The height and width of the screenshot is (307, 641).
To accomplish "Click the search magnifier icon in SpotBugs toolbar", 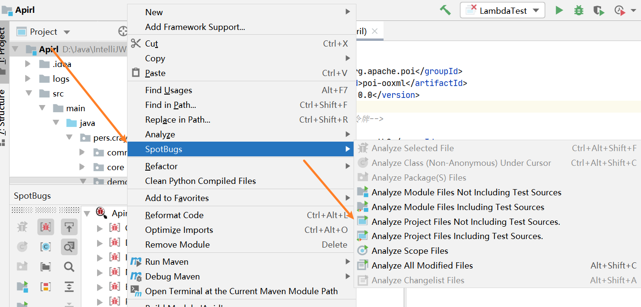I will pos(69,267).
